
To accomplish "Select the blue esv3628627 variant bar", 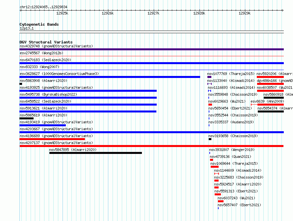I will point(110,77).
